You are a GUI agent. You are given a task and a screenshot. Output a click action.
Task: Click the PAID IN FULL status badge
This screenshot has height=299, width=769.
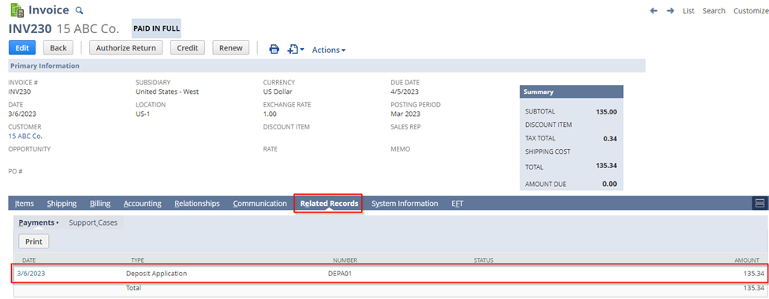(x=156, y=28)
